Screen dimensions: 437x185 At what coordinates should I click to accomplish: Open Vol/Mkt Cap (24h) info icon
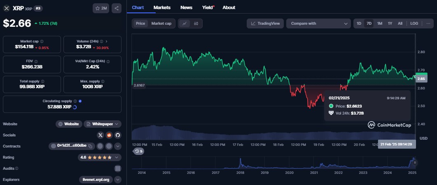(108, 61)
